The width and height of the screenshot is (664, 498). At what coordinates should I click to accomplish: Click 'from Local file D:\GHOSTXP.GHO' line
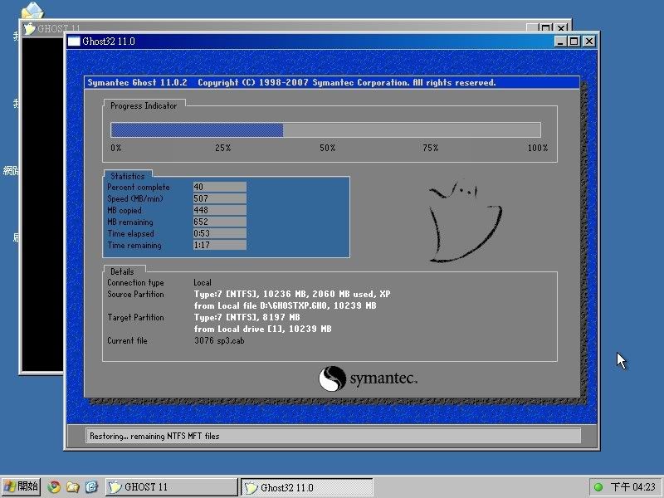[x=285, y=305]
